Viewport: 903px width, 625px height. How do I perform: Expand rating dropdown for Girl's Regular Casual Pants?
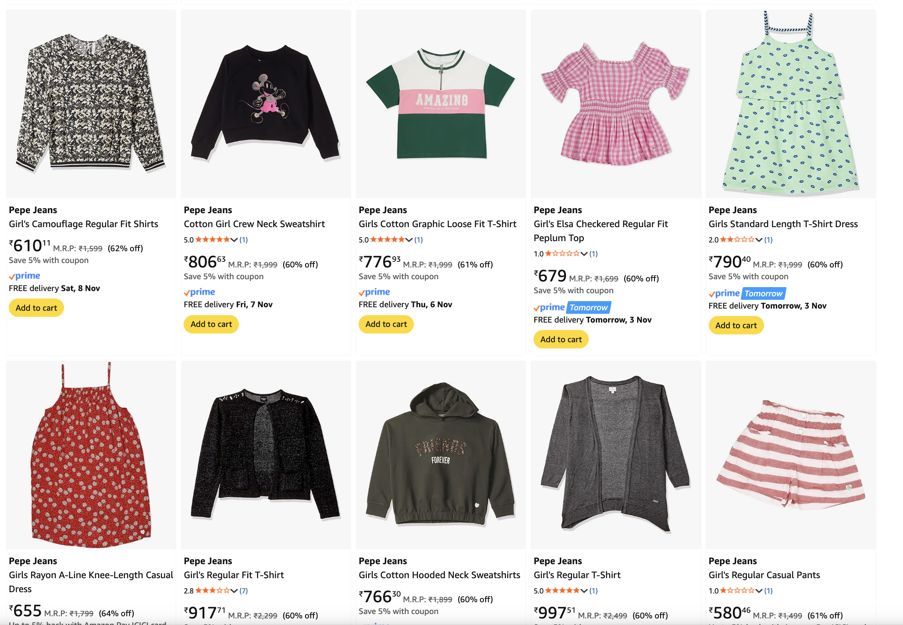click(x=759, y=591)
